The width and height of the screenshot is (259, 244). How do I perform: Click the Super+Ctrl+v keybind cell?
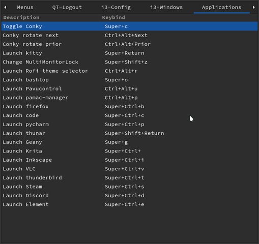pyautogui.click(x=125, y=169)
